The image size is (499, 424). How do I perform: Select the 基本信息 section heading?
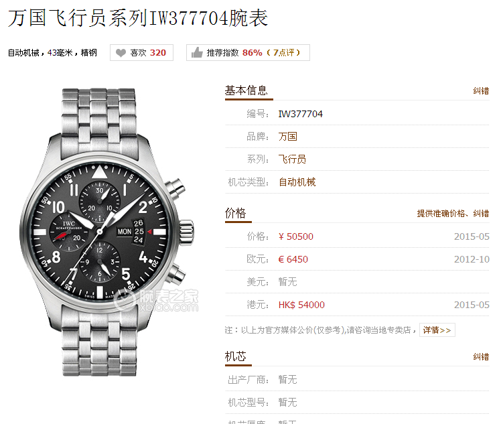tap(246, 90)
